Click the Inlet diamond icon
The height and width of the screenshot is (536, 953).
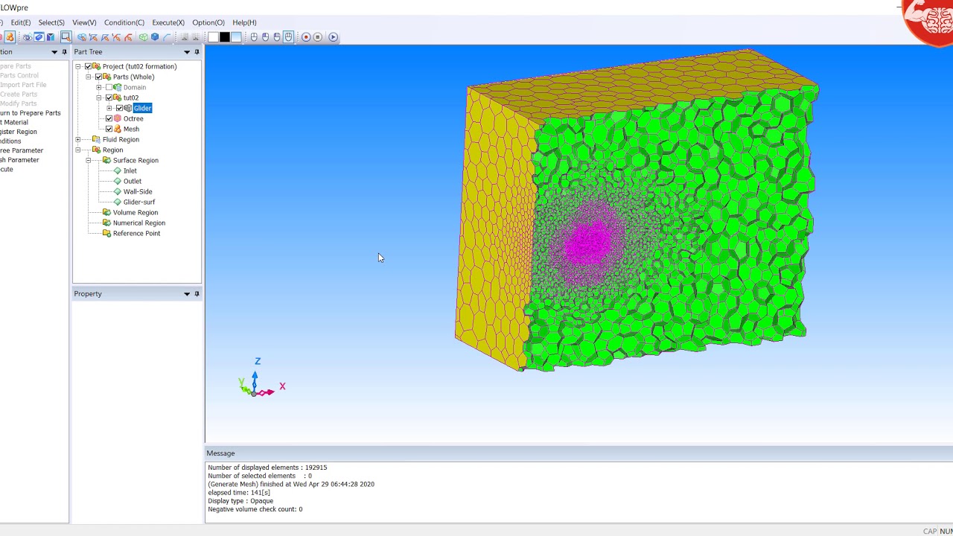118,170
